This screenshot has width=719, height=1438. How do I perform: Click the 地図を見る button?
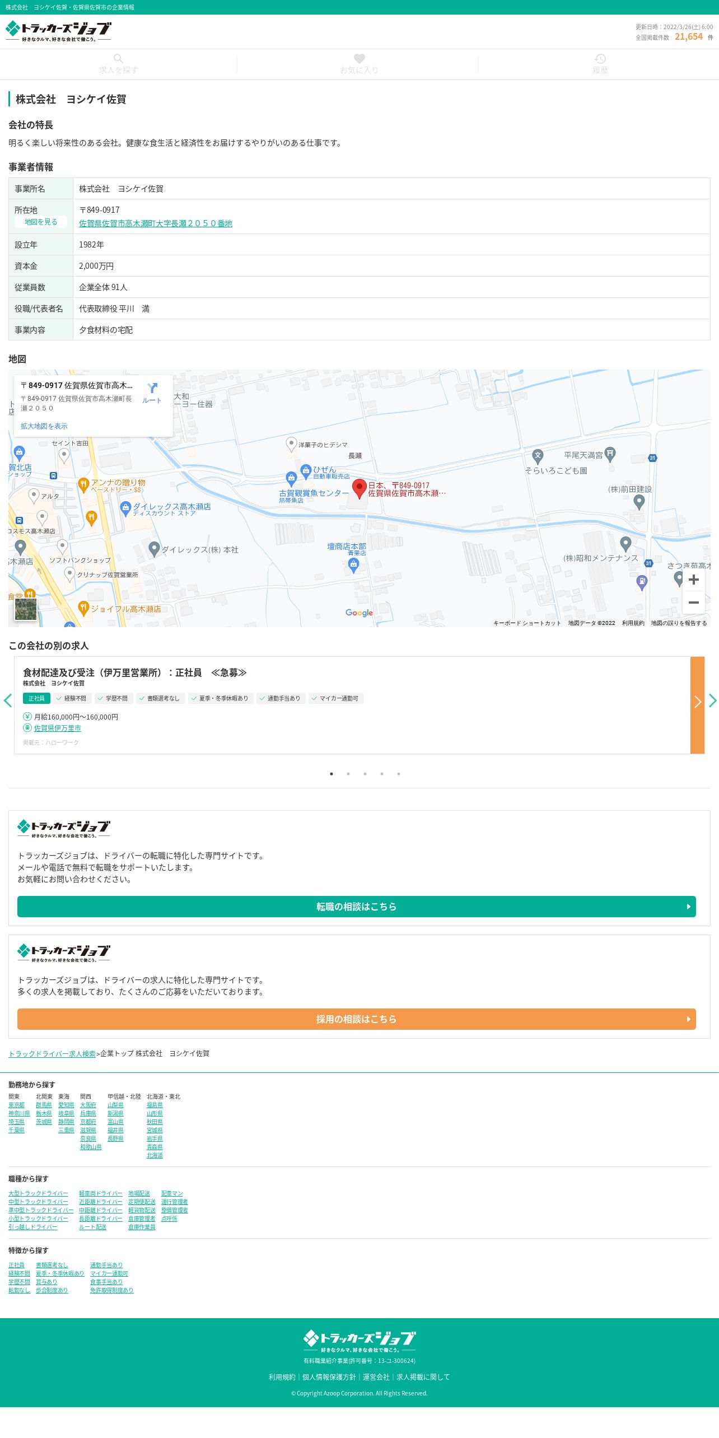tap(41, 222)
